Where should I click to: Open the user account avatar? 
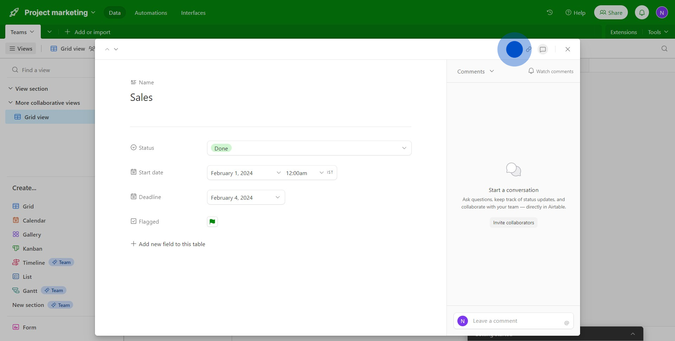(x=662, y=13)
